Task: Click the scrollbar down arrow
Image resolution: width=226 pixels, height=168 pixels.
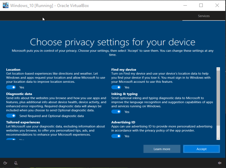Action: [x=219, y=138]
